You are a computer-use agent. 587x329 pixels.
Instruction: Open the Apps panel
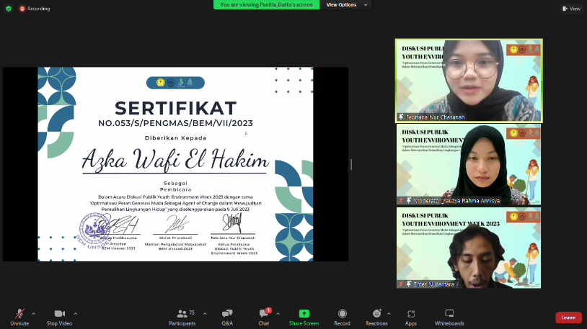pyautogui.click(x=411, y=315)
